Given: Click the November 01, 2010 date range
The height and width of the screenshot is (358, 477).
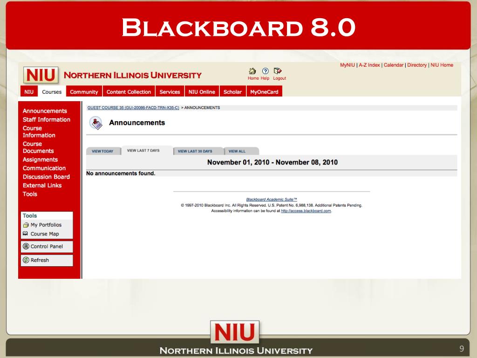Looking at the screenshot, I should (x=273, y=162).
